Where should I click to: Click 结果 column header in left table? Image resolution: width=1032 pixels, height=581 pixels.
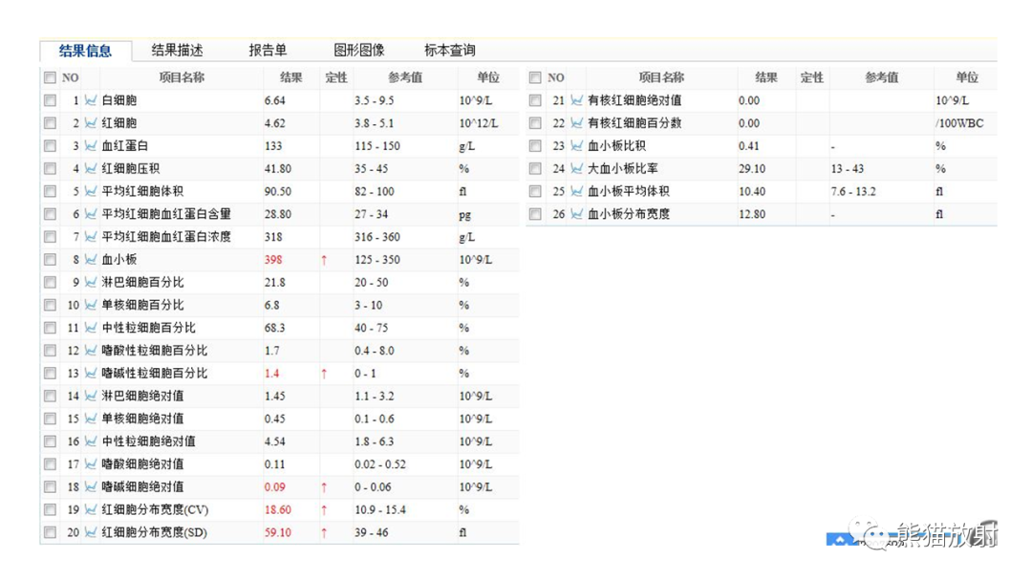pos(290,77)
